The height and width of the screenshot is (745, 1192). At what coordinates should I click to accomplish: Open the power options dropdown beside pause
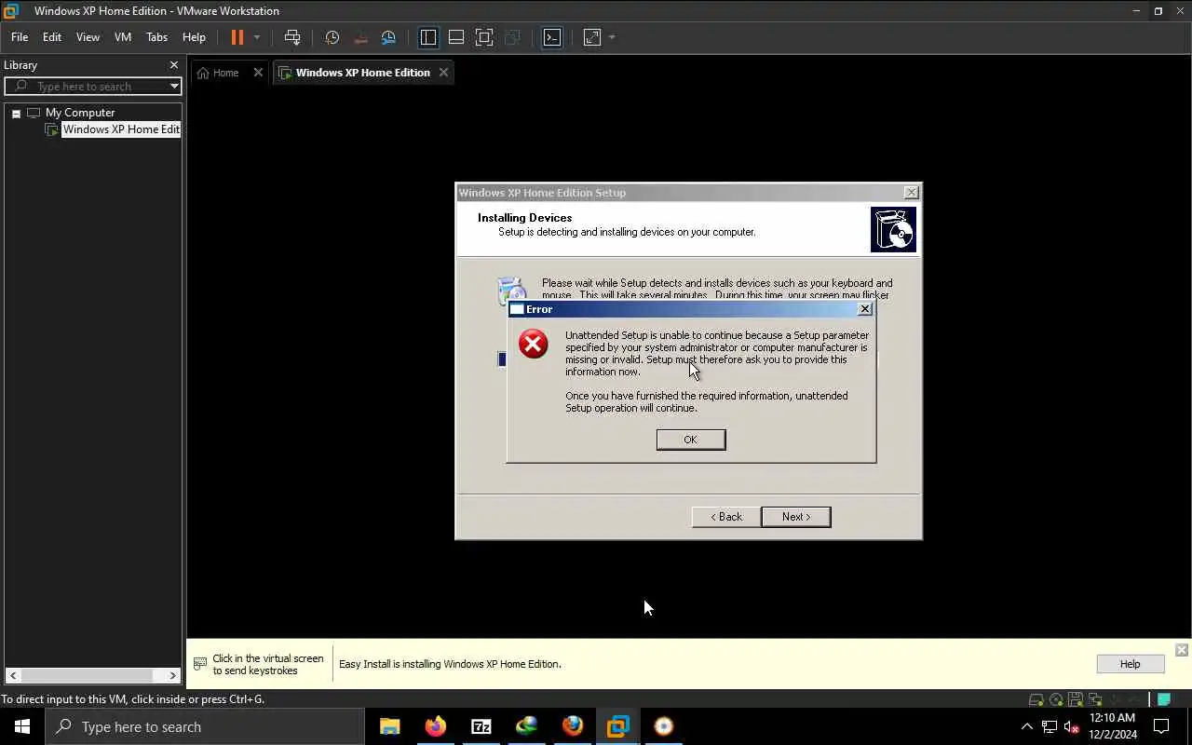pos(257,37)
